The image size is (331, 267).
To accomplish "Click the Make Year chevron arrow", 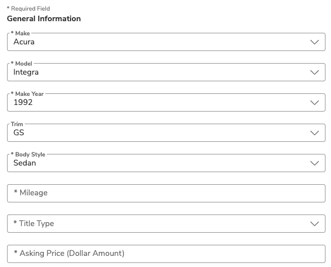I will coord(315,103).
